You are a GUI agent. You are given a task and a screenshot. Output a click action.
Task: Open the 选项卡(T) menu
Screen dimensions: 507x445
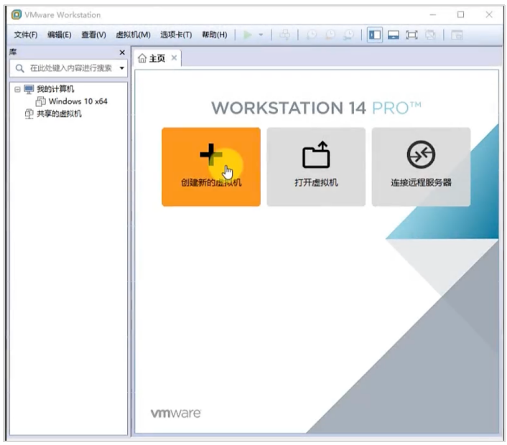tap(176, 34)
